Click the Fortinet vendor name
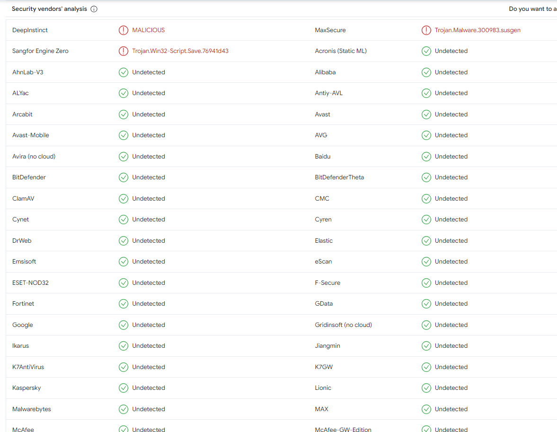 [x=23, y=304]
